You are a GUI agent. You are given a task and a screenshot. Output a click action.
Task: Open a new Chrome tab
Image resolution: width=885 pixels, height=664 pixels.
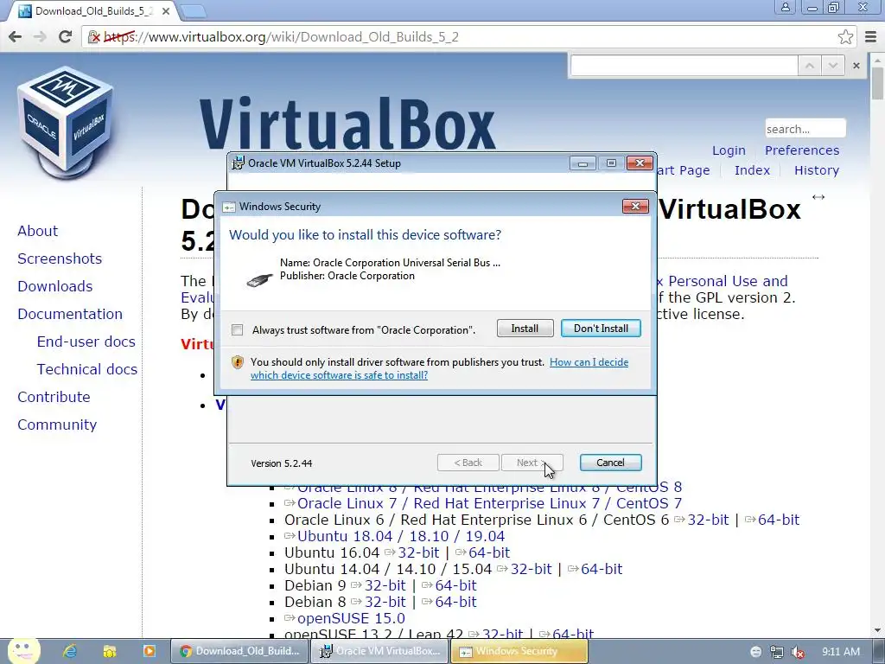[x=193, y=10]
